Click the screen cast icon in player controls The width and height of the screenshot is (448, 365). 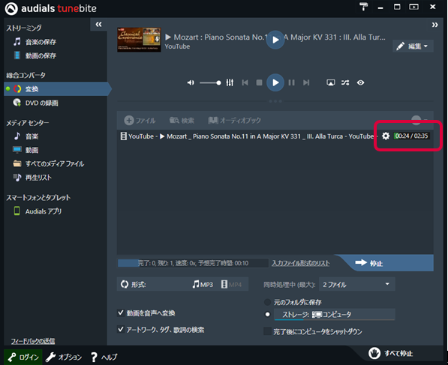pyautogui.click(x=331, y=82)
